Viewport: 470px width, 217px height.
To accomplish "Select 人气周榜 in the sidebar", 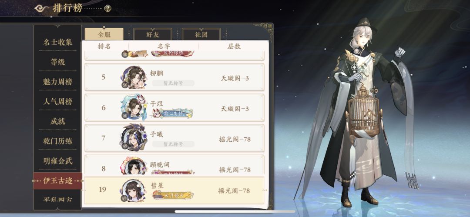I will click(x=57, y=102).
